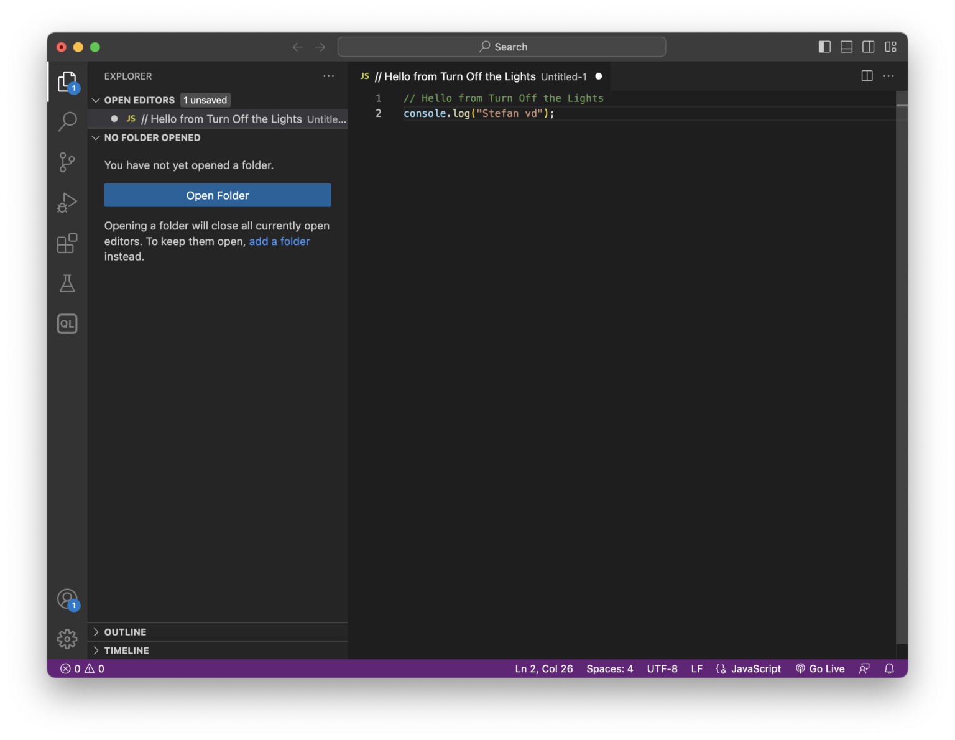Click the notifications bell in status bar
Image resolution: width=955 pixels, height=740 pixels.
(x=889, y=668)
